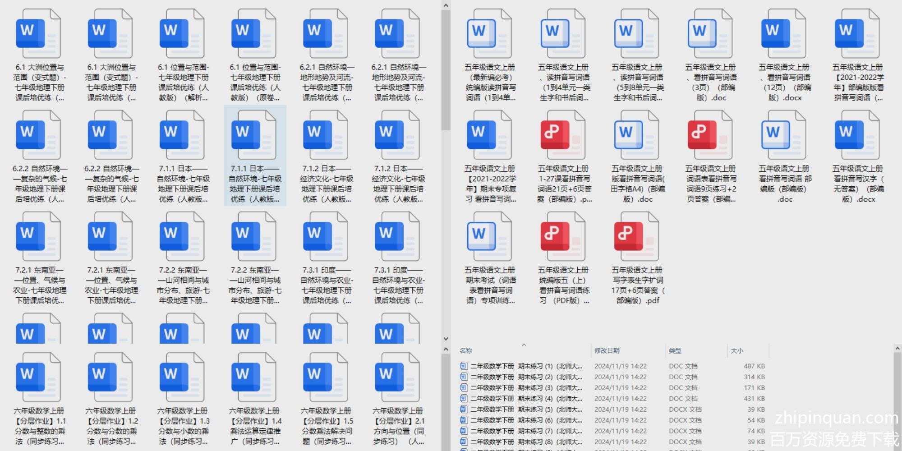The height and width of the screenshot is (451, 902).
Task: Click the 大小 column header
Action: tap(737, 351)
